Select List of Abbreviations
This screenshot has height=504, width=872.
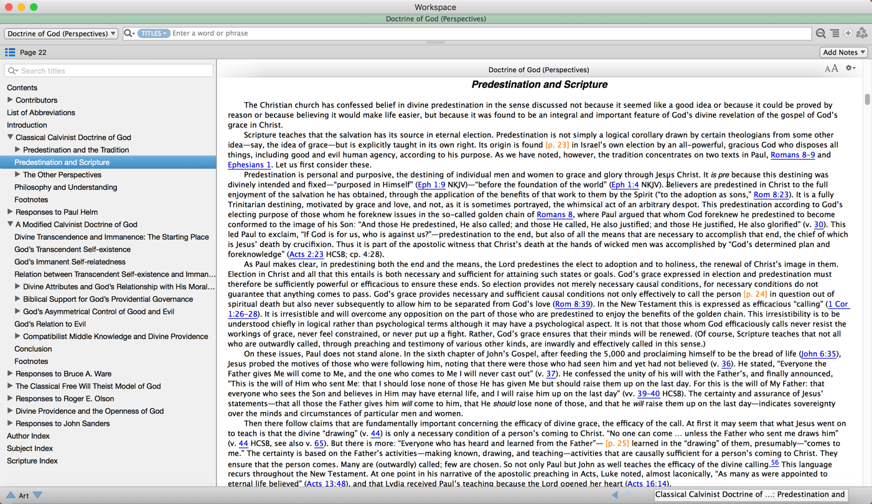(x=41, y=113)
